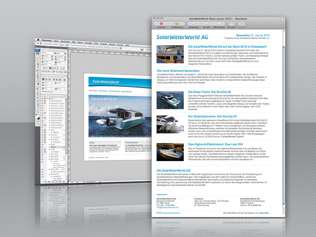This screenshot has width=316, height=237.
Task: Open the Fenster menu in Photoshop
Action: 120,45
